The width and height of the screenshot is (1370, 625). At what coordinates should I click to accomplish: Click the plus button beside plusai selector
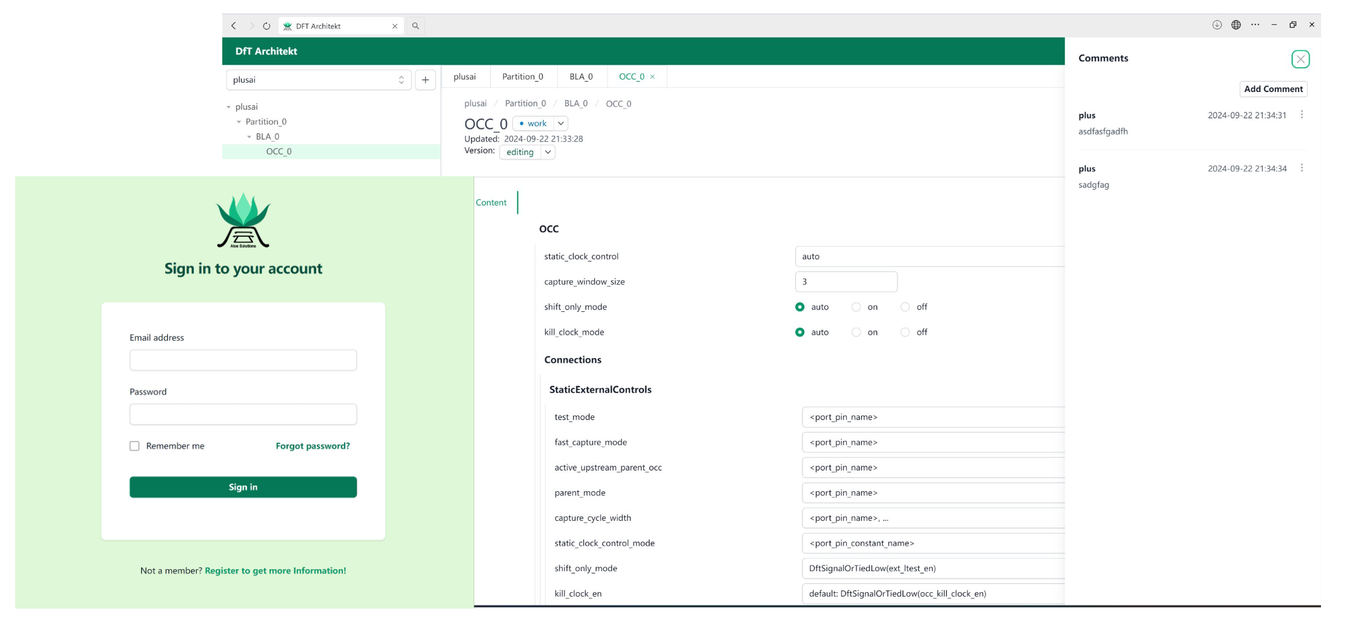coord(425,80)
